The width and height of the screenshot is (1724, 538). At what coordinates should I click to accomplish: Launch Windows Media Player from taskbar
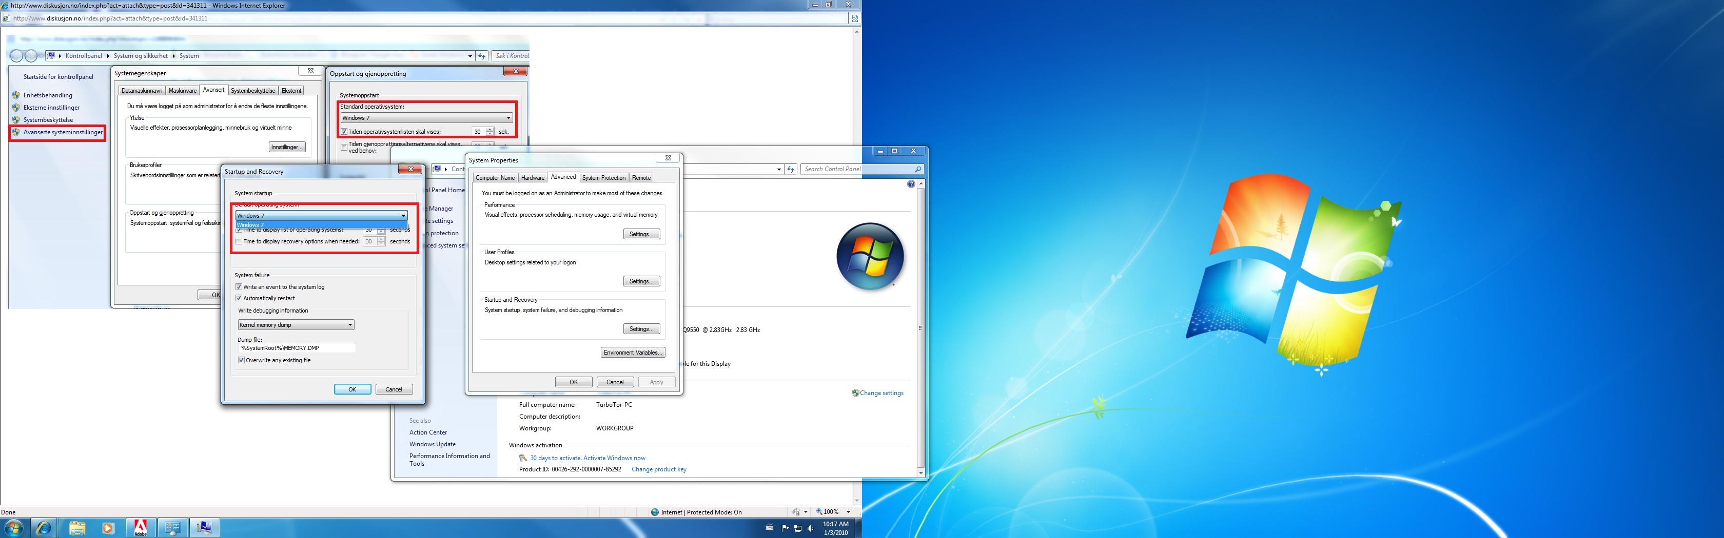(108, 528)
